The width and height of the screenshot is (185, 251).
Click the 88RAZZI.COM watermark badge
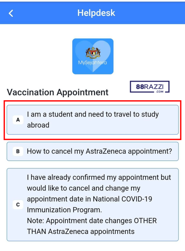[x=150, y=87]
